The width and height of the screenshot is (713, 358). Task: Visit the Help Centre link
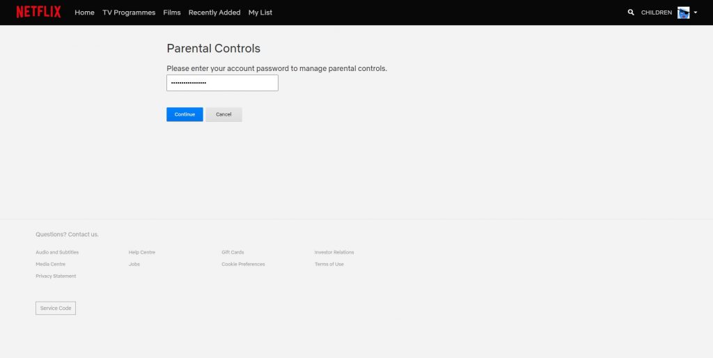(x=142, y=252)
